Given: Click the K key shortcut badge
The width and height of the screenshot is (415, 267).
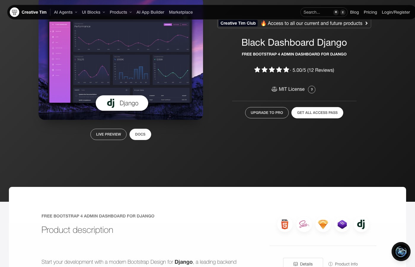Looking at the screenshot, I should (x=343, y=12).
